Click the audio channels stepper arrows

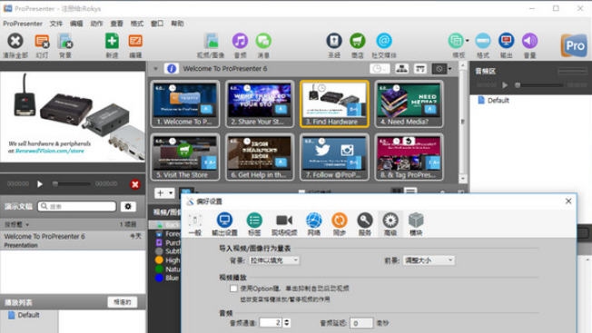[x=287, y=323]
